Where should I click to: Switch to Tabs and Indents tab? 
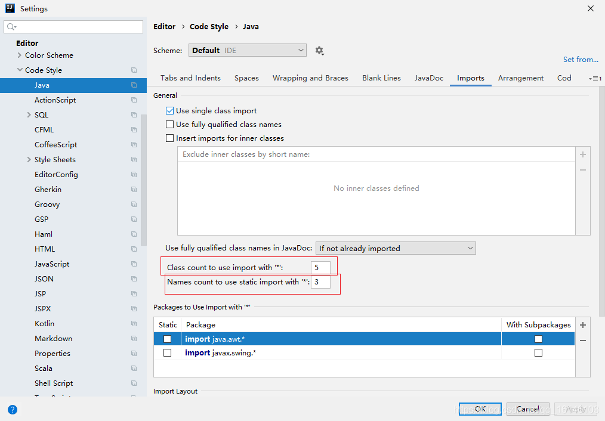pos(190,78)
